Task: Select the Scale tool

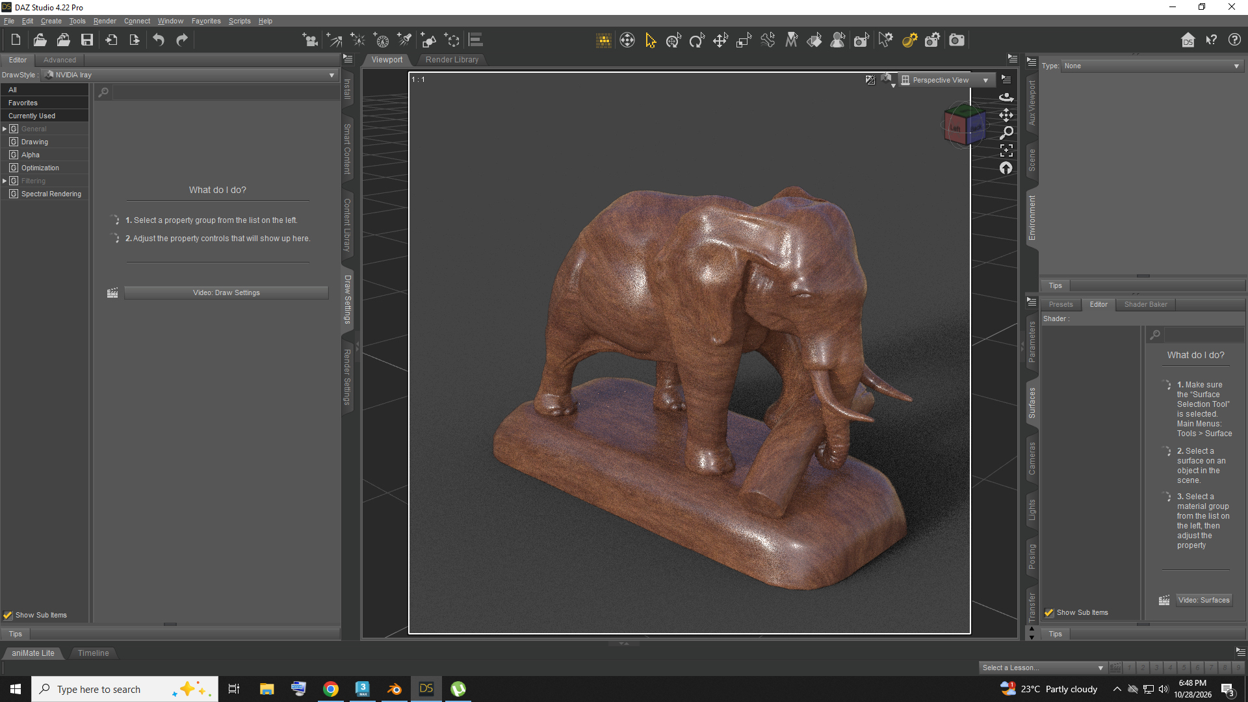Action: (x=744, y=40)
